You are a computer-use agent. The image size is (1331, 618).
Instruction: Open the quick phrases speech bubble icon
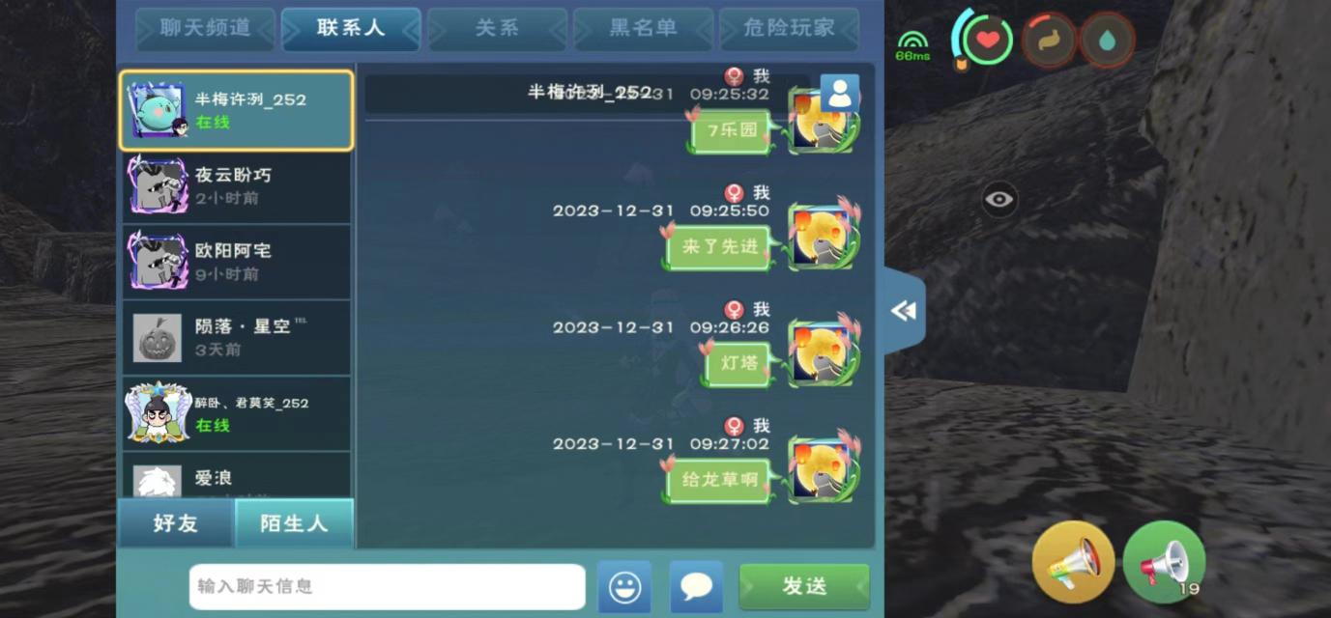[696, 587]
